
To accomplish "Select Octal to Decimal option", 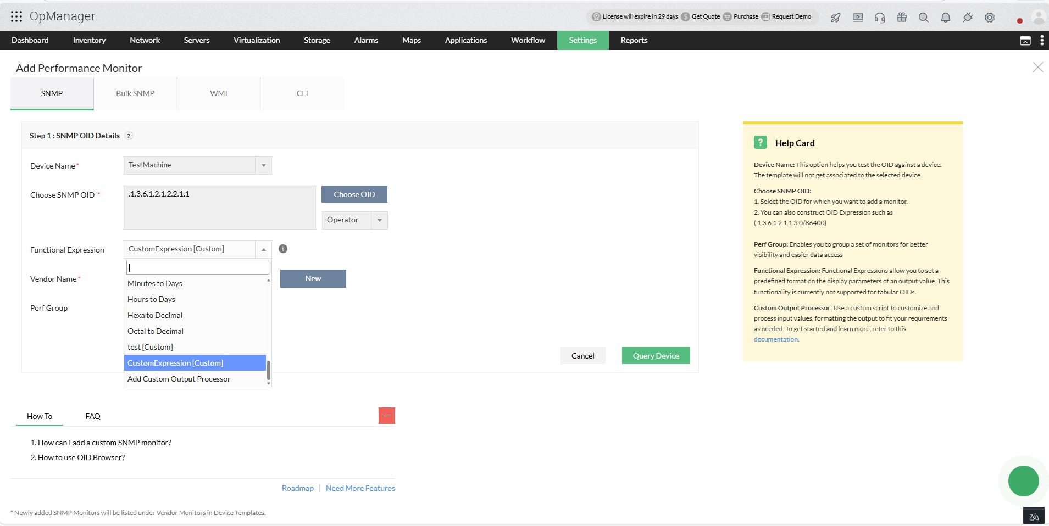I will tap(195, 331).
